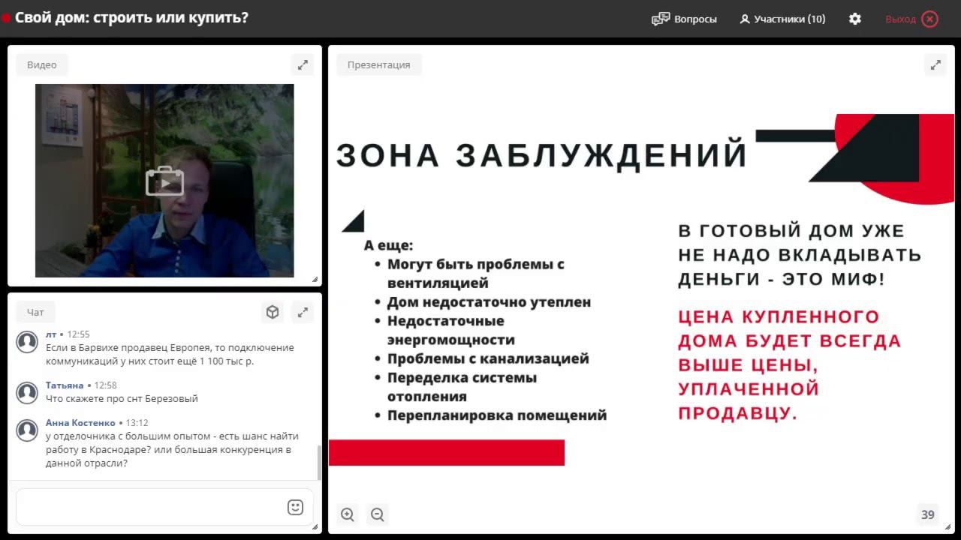
Task: Click Татьяна's avatar in chat
Action: (x=28, y=393)
